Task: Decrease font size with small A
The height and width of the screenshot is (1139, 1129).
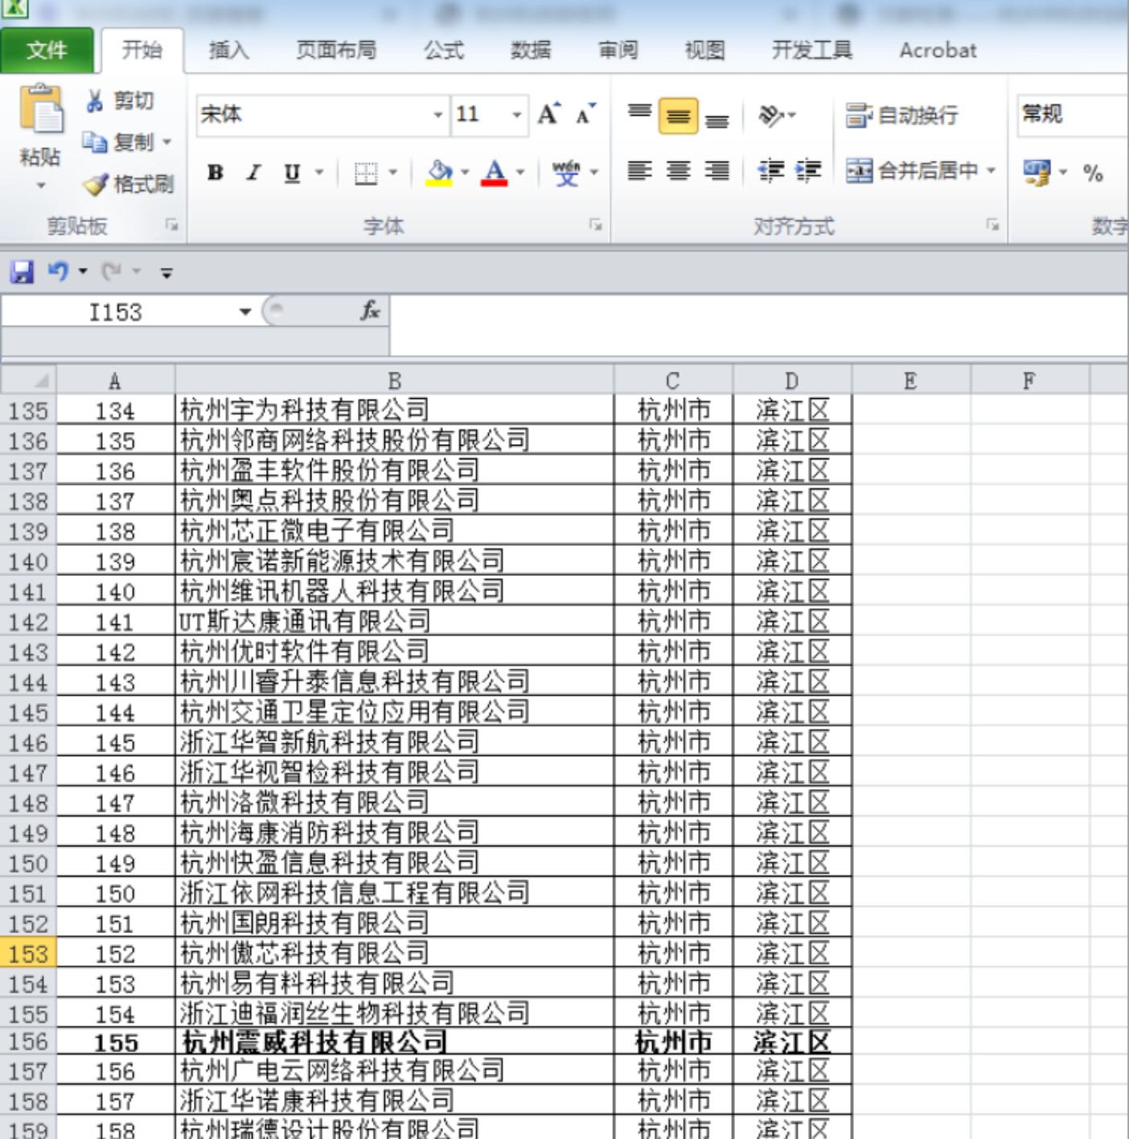Action: coord(585,114)
